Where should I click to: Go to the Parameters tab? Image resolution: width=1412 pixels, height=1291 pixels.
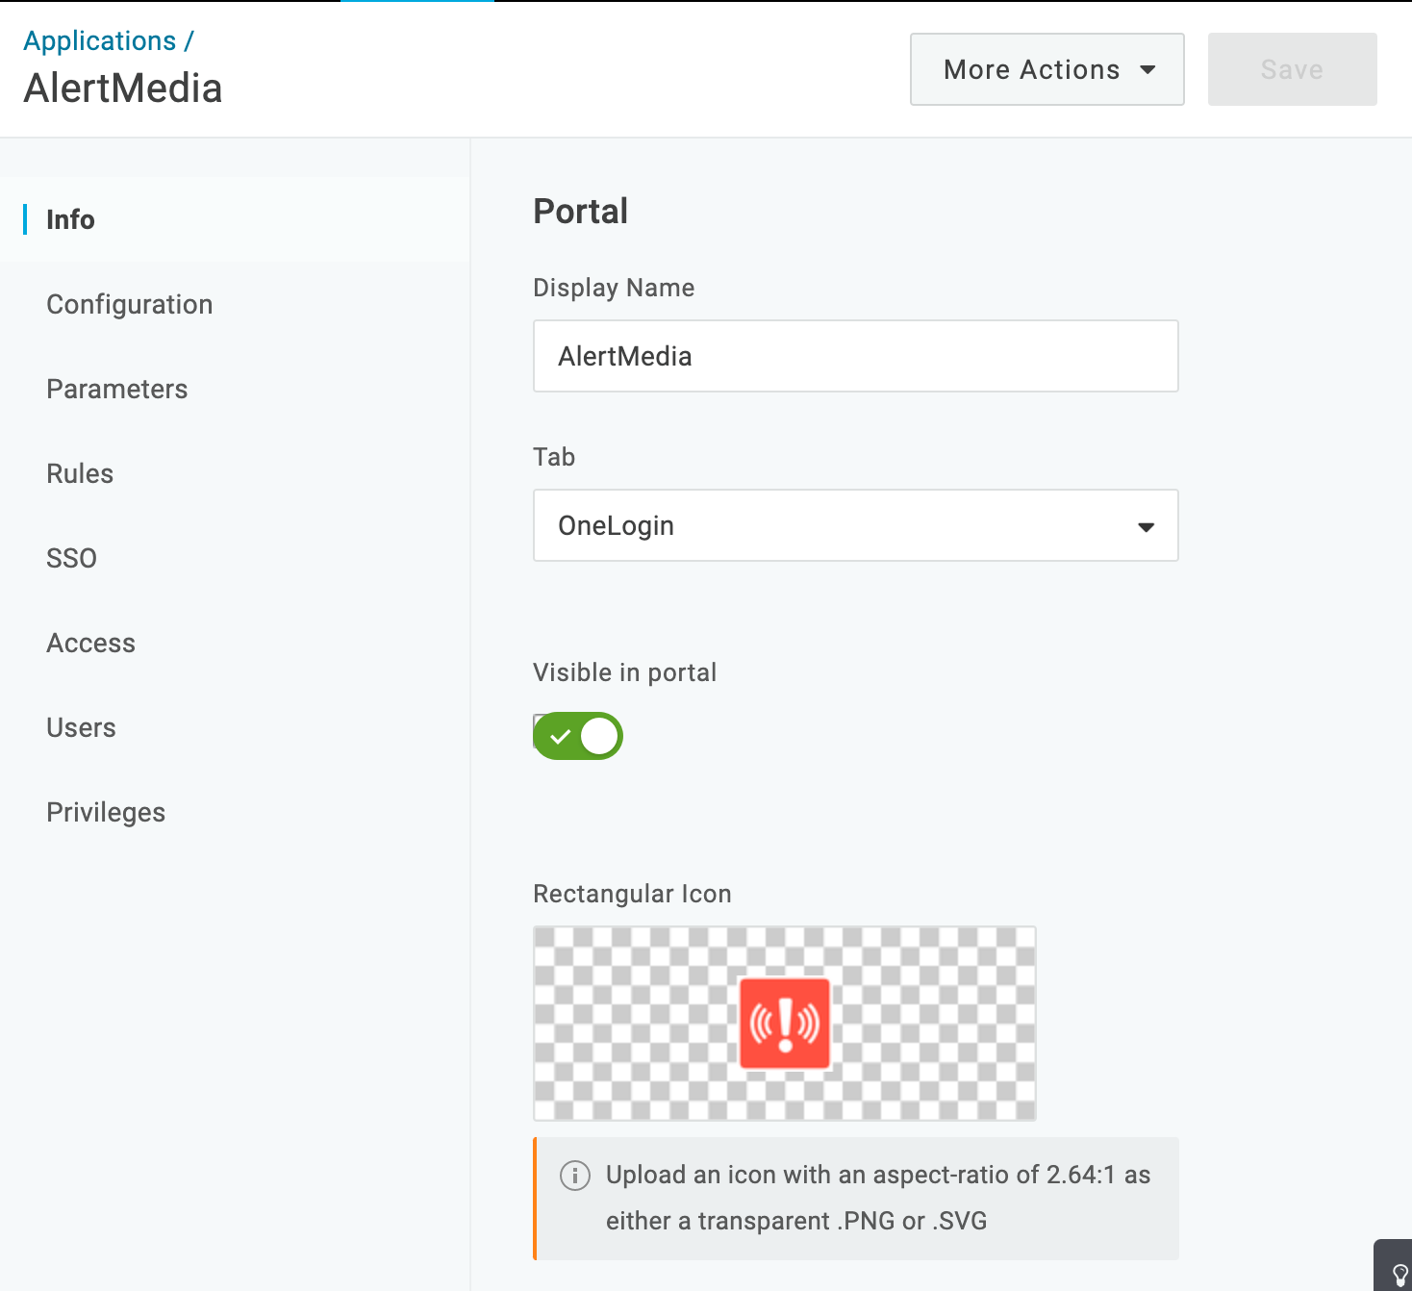[x=117, y=389]
